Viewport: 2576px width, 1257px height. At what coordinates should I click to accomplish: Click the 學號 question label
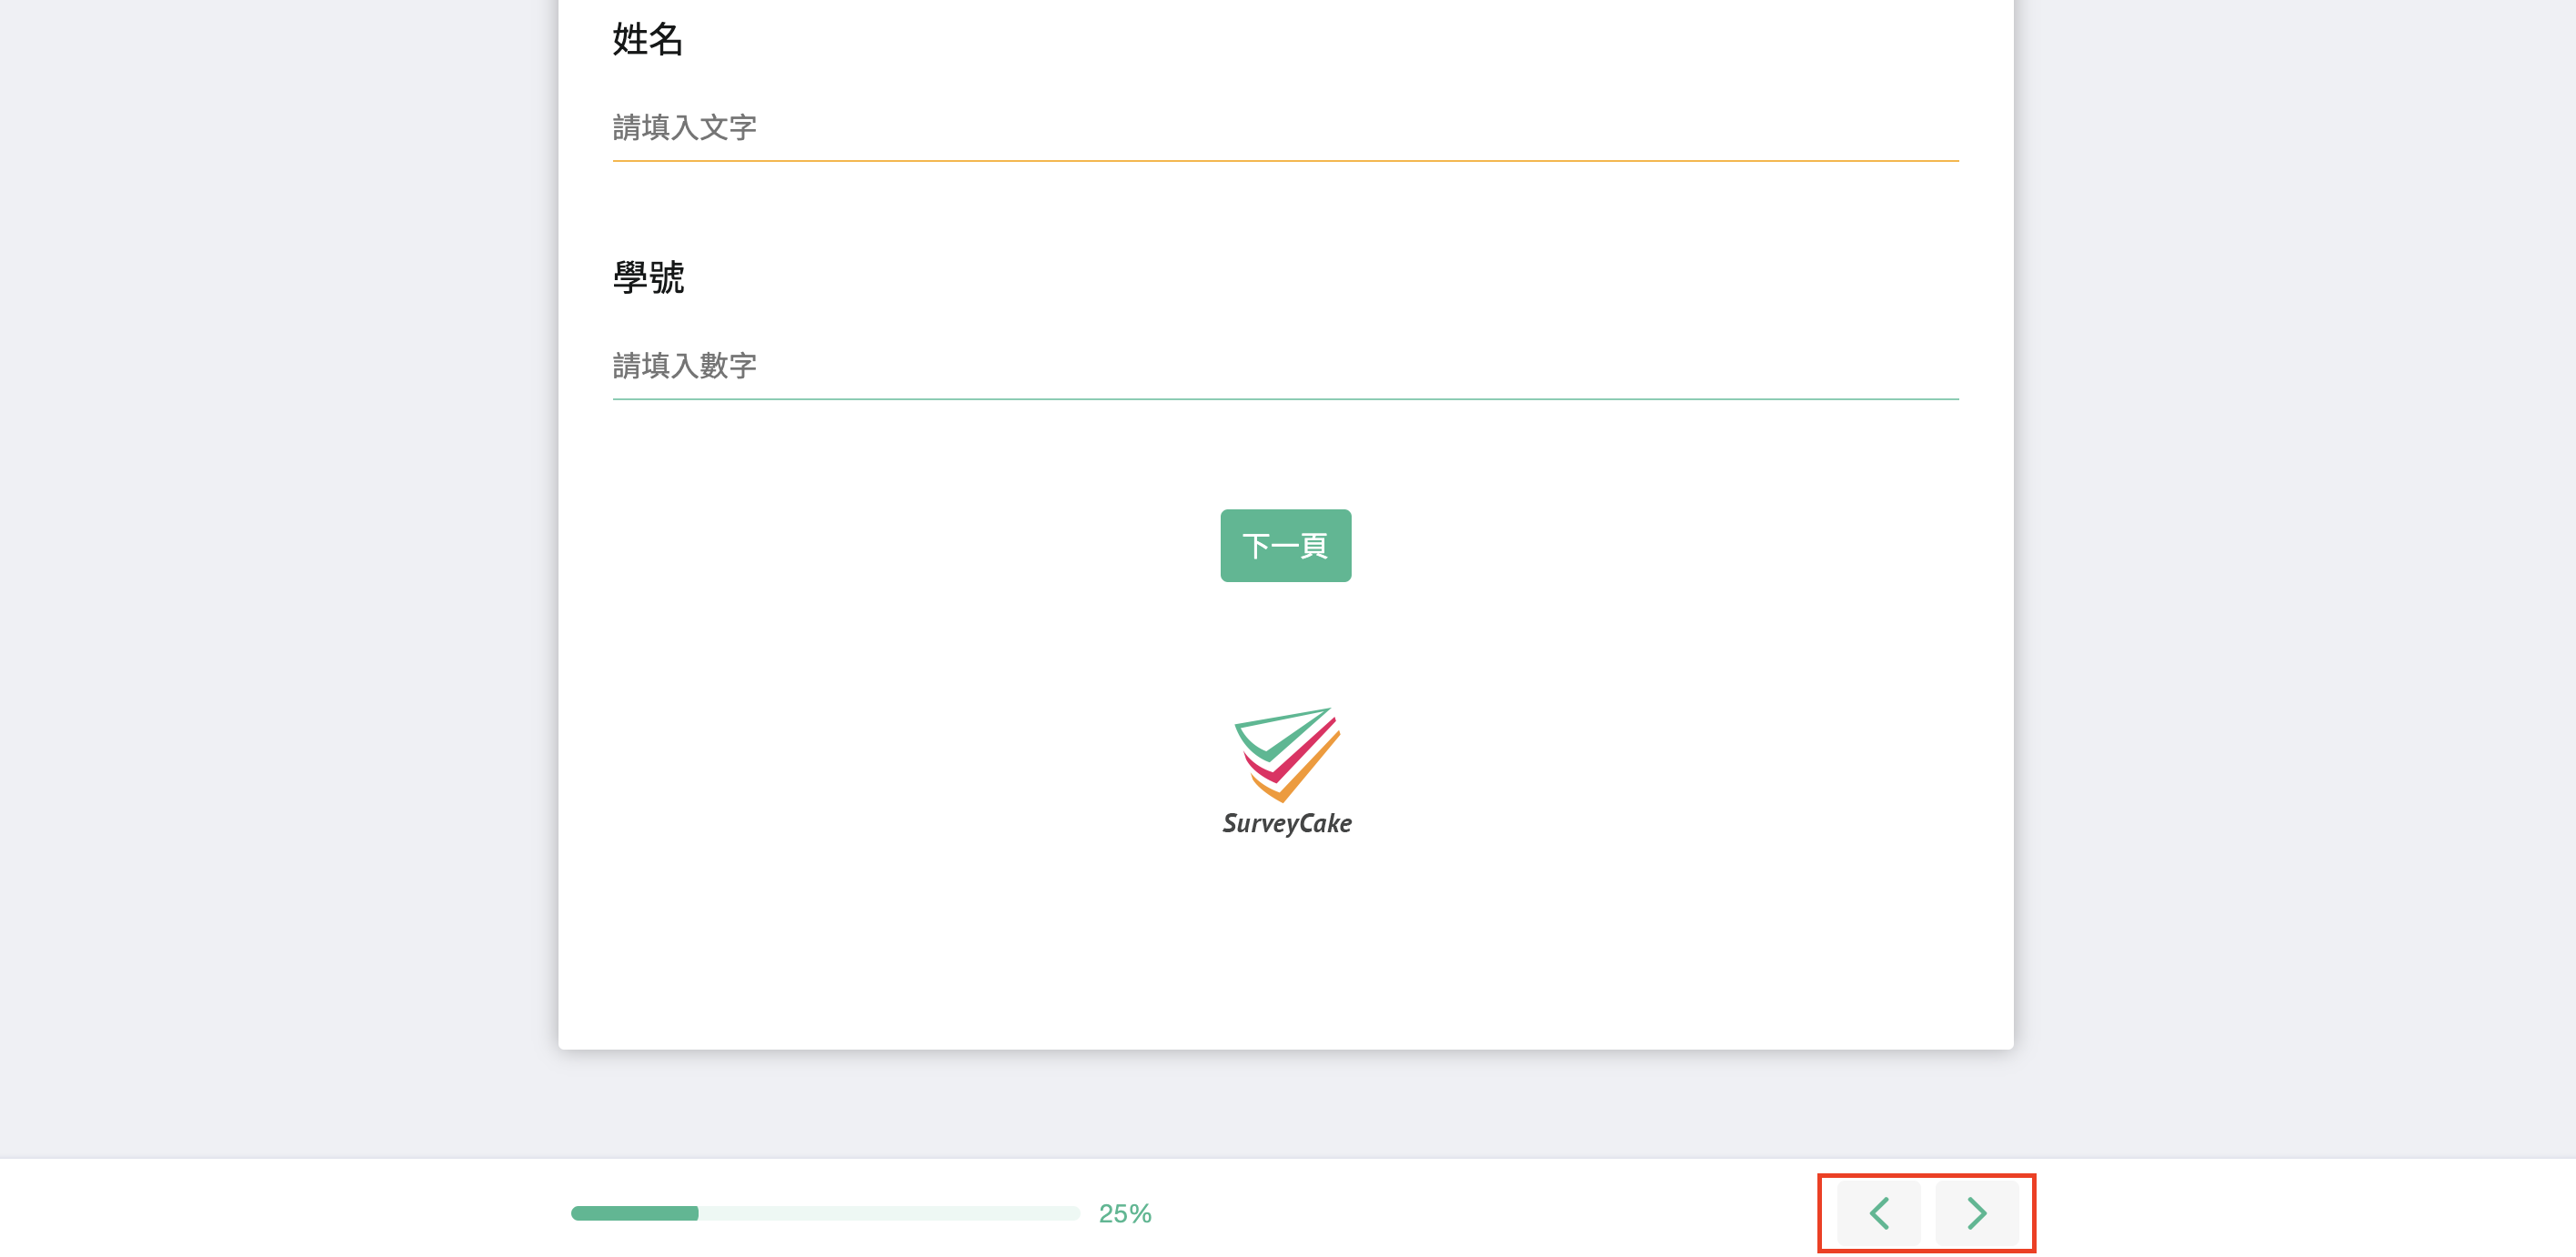click(648, 277)
